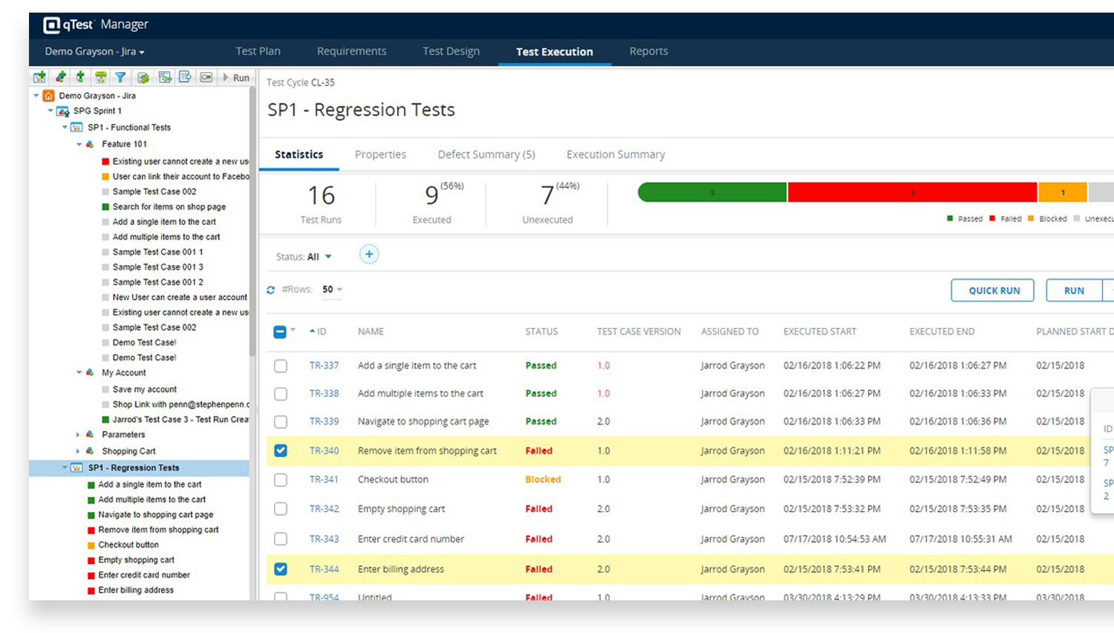This screenshot has width=1114, height=633.
Task: Click the first toolbar icon to add a test cycle
Action: coord(39,77)
